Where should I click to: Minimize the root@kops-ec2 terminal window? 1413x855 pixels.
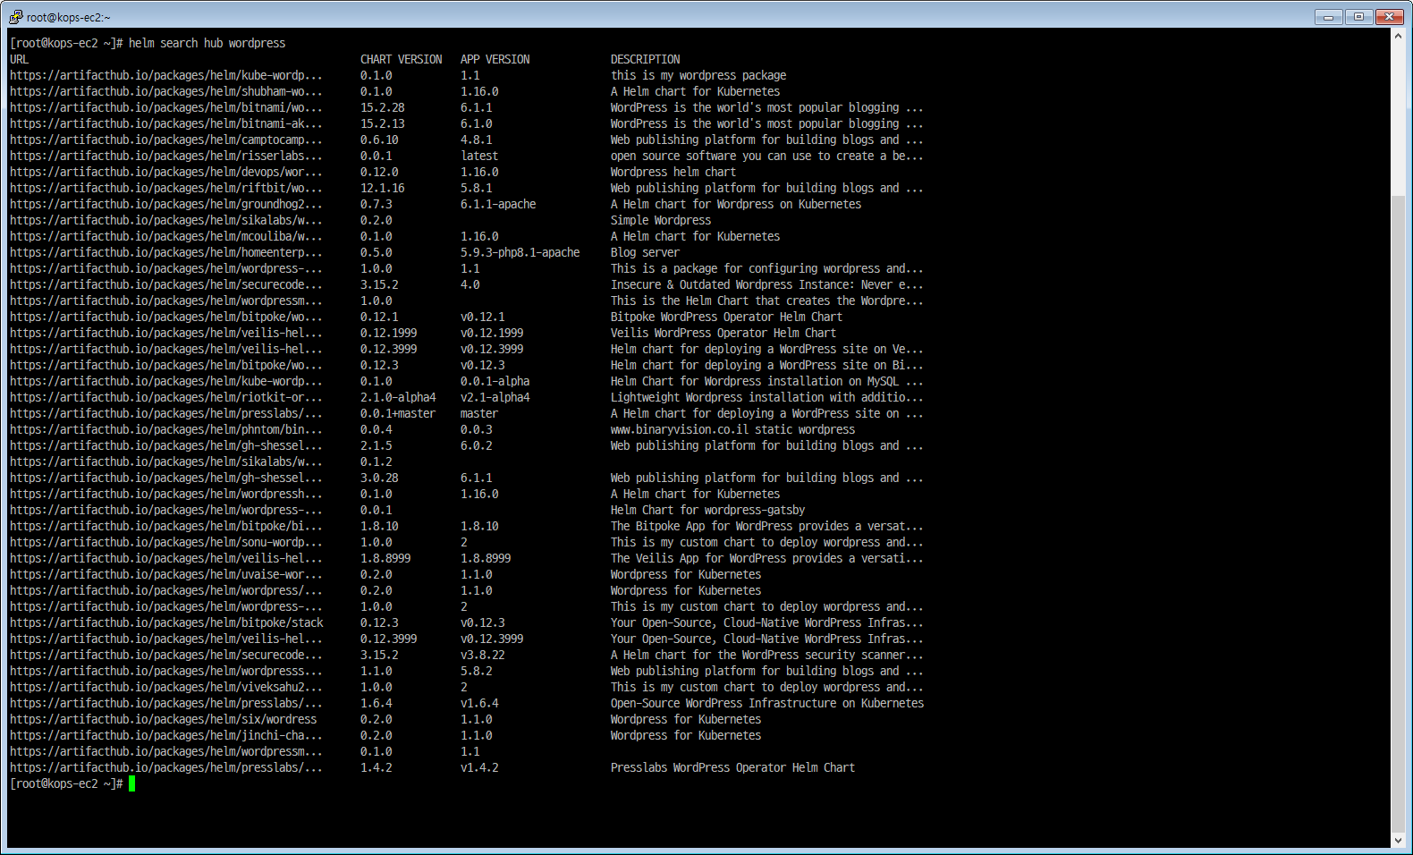coord(1328,16)
